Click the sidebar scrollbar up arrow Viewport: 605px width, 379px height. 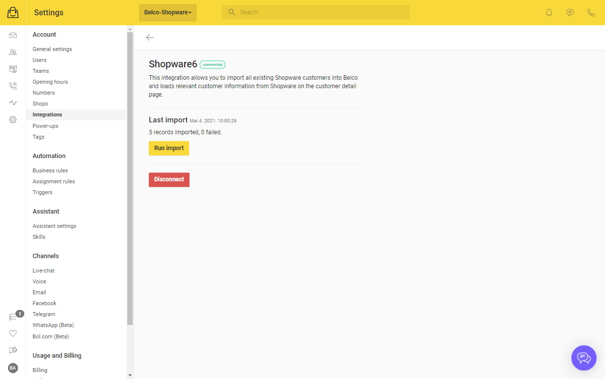130,29
